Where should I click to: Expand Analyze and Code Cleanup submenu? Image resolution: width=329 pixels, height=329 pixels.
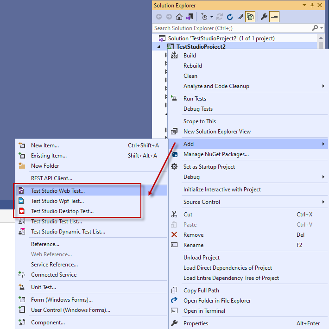[x=248, y=86]
